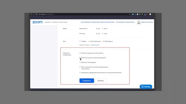Set Организатор video to вкл.
Screen dimensions: 186x104
[96, 29]
